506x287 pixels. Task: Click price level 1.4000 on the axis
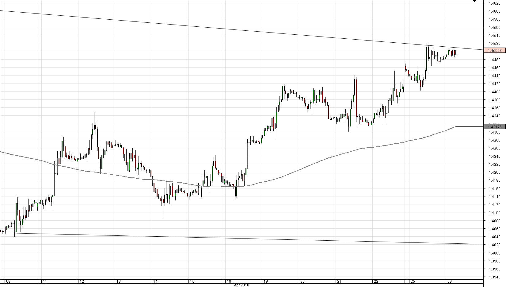click(x=495, y=253)
